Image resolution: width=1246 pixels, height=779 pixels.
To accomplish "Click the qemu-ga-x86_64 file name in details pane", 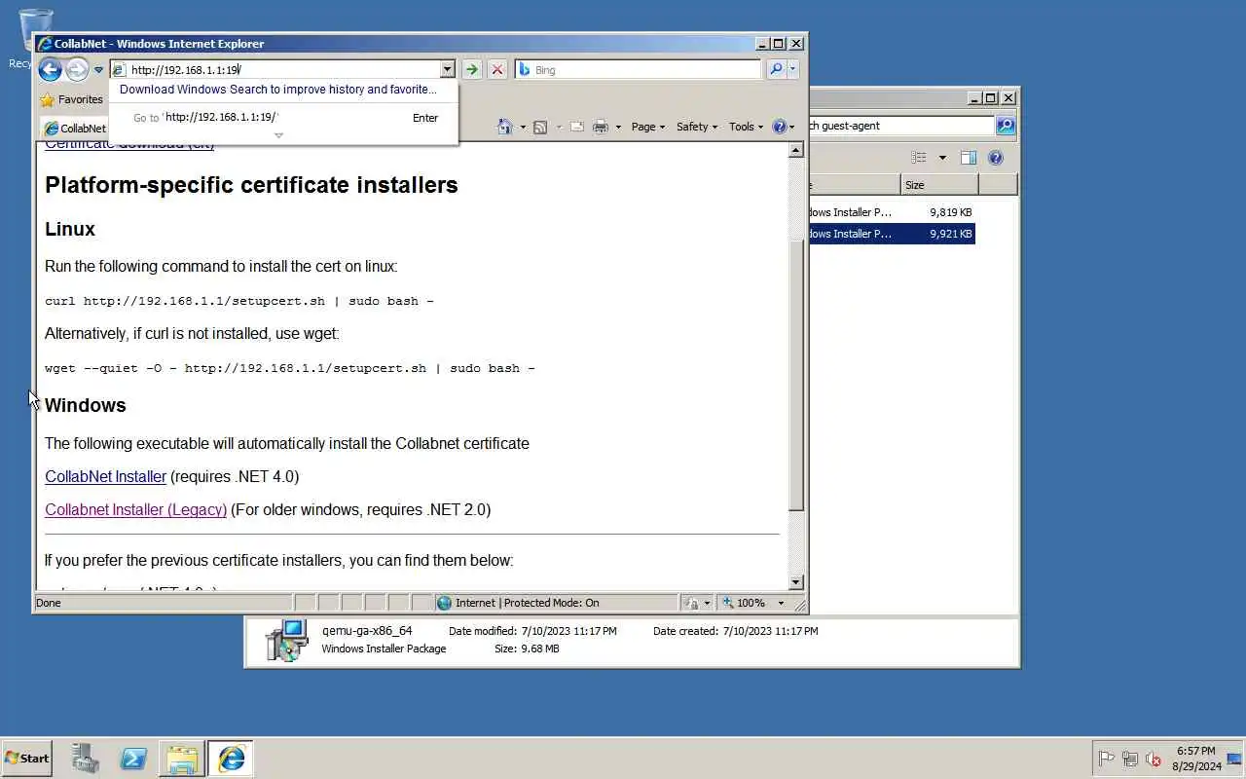I will point(367,631).
